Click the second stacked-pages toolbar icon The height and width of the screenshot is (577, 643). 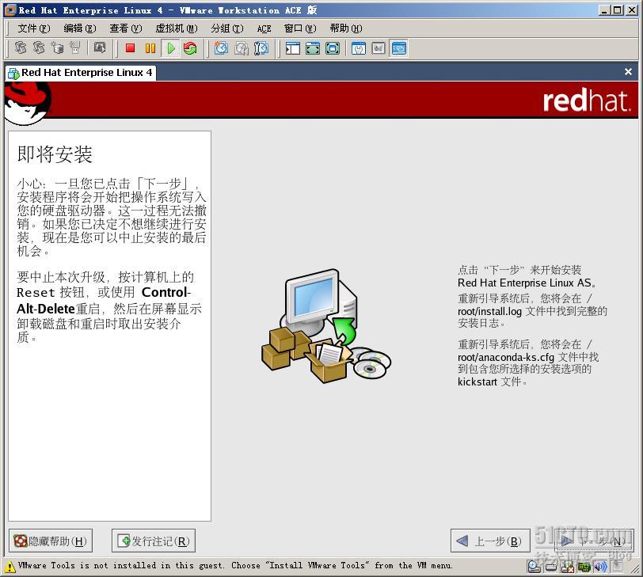click(x=39, y=48)
